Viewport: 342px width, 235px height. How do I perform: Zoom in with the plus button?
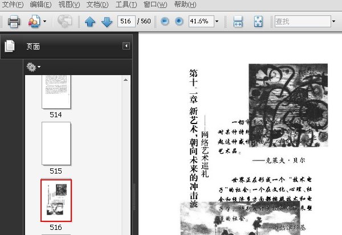click(179, 22)
